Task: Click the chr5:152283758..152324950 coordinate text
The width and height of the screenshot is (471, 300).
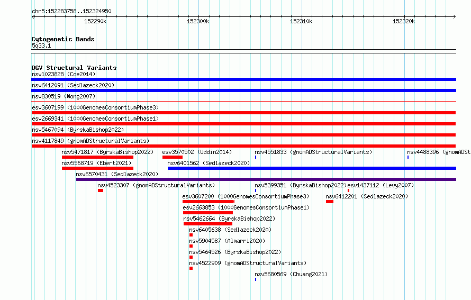Action: (71, 12)
